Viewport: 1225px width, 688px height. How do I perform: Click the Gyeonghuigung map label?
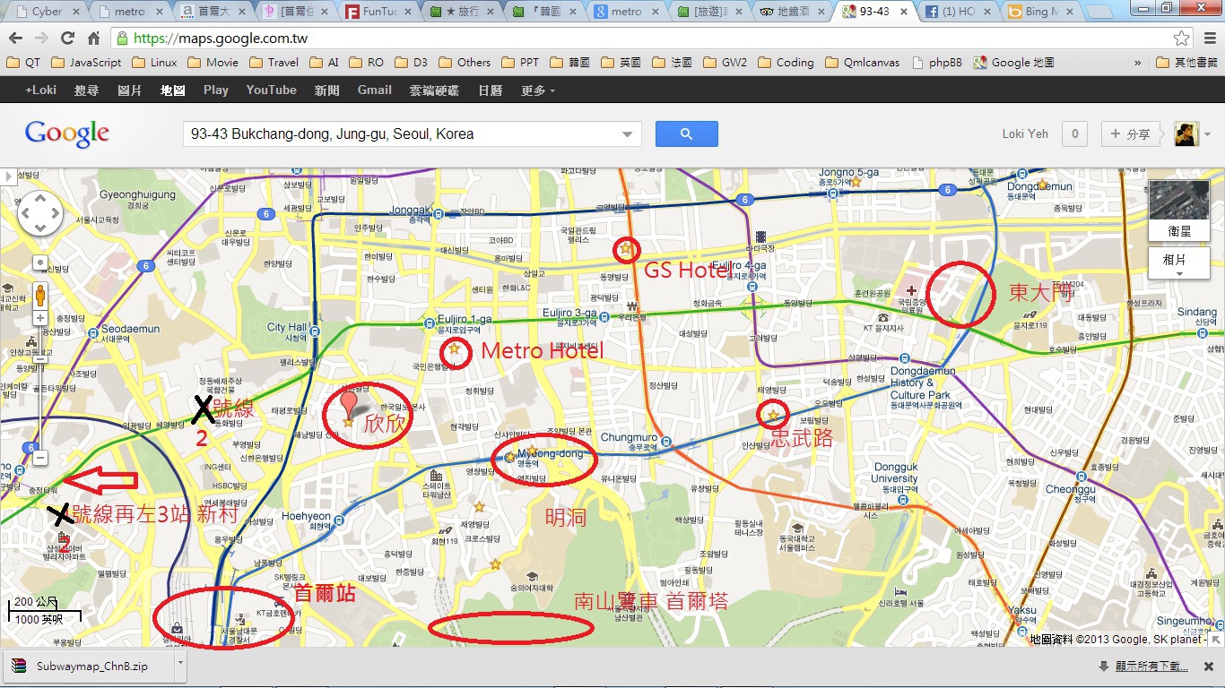click(137, 193)
